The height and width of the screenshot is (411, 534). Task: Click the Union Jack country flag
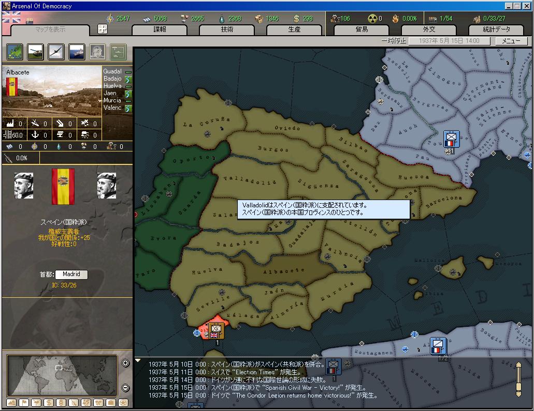click(x=11, y=18)
